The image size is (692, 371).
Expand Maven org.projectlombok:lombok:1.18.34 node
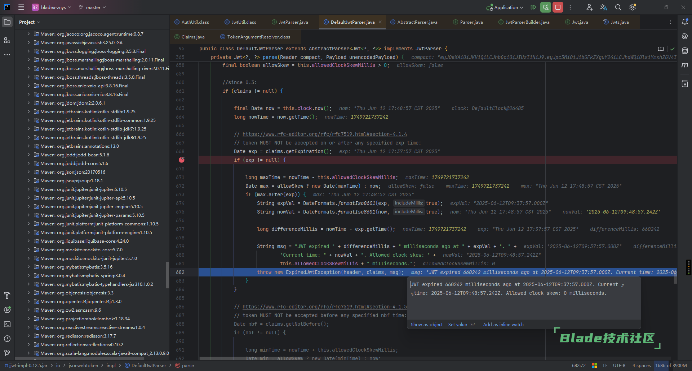(x=28, y=319)
